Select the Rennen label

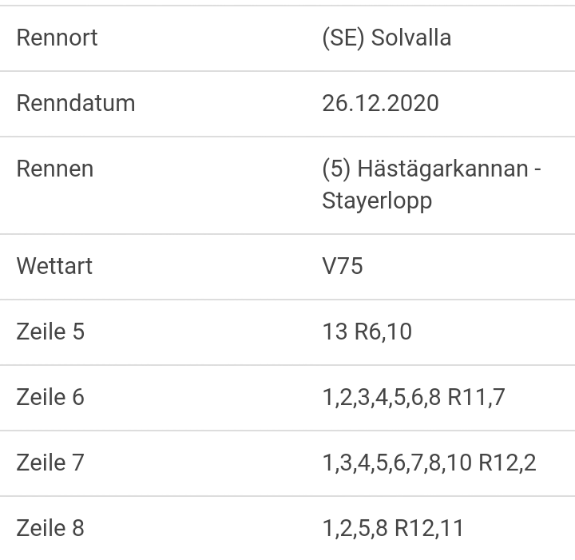click(x=55, y=169)
